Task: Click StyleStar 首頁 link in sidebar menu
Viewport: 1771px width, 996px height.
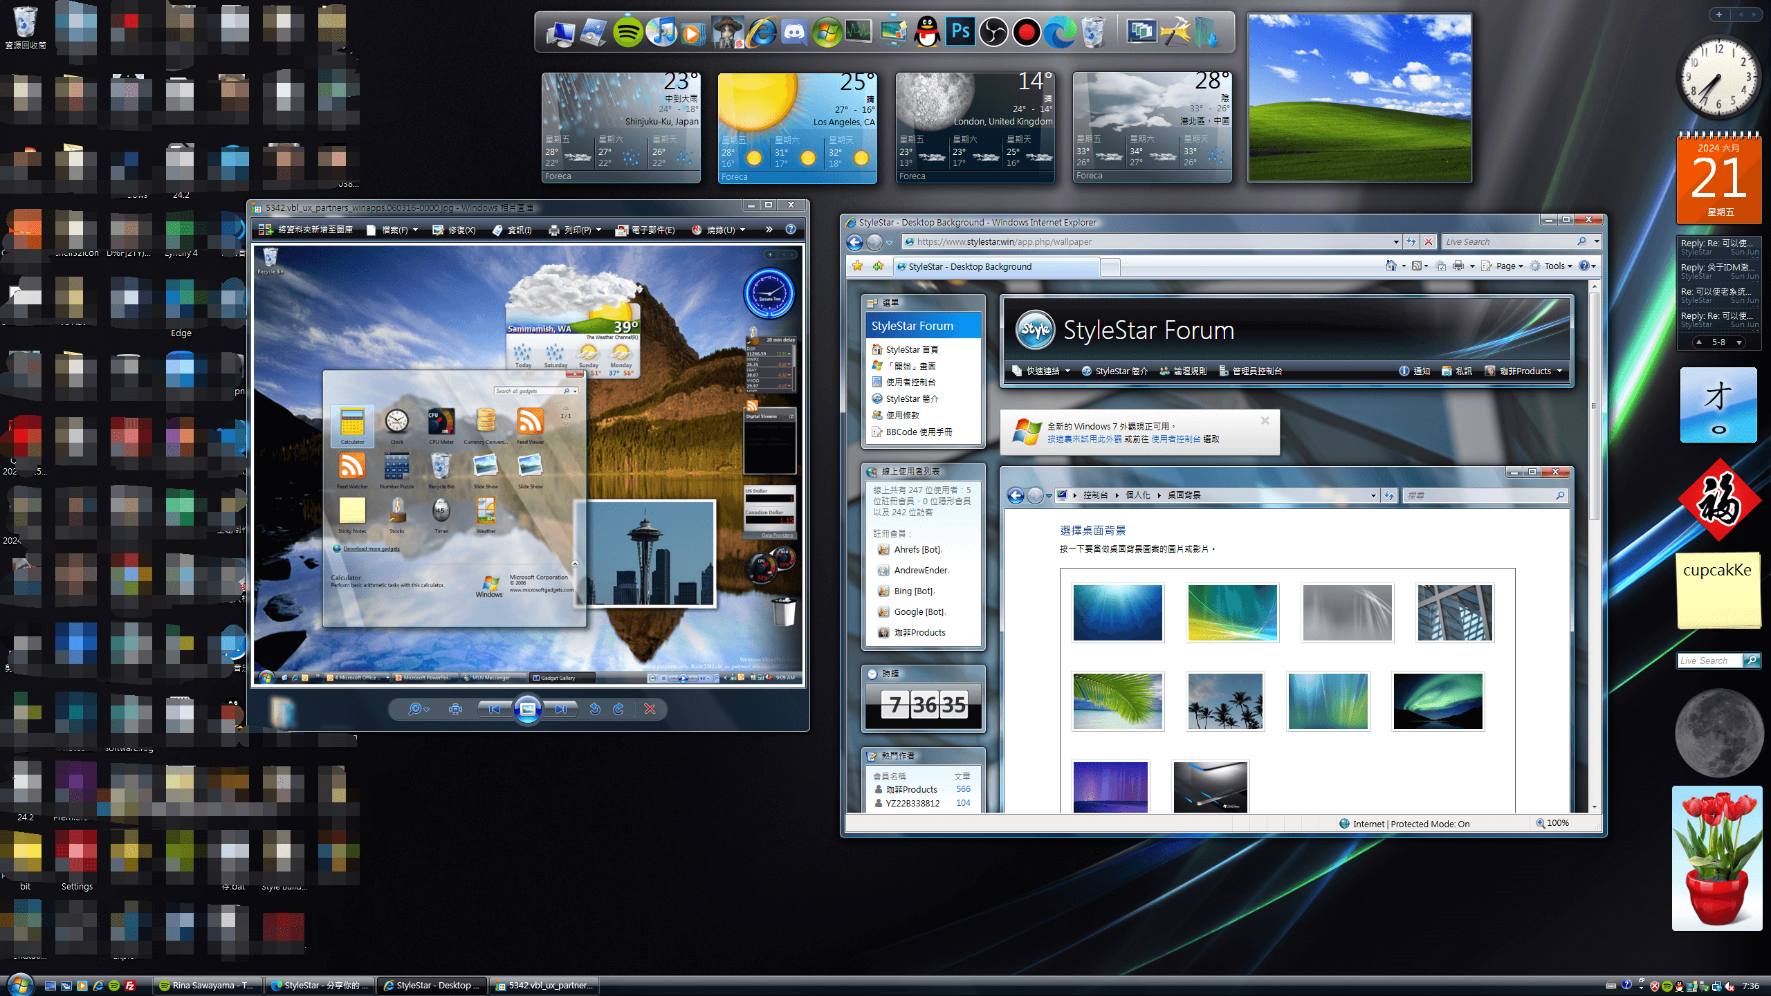Action: (912, 349)
